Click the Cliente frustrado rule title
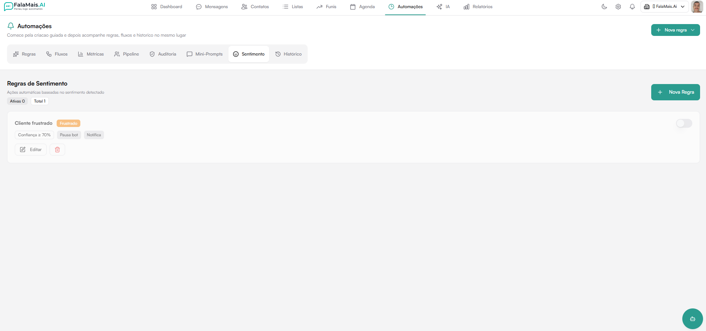706x331 pixels. point(34,123)
